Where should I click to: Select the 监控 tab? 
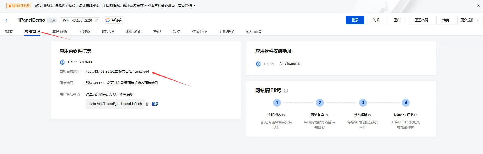point(176,31)
